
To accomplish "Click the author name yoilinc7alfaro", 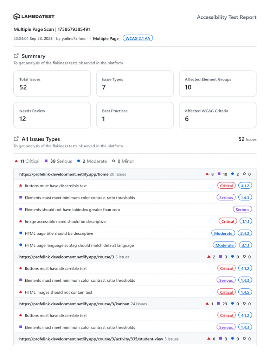I will click(x=73, y=38).
